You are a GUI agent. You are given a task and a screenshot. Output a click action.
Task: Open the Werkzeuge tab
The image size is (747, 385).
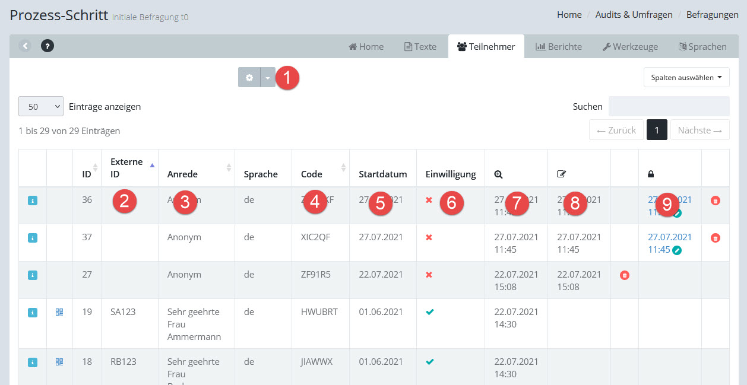tap(631, 46)
